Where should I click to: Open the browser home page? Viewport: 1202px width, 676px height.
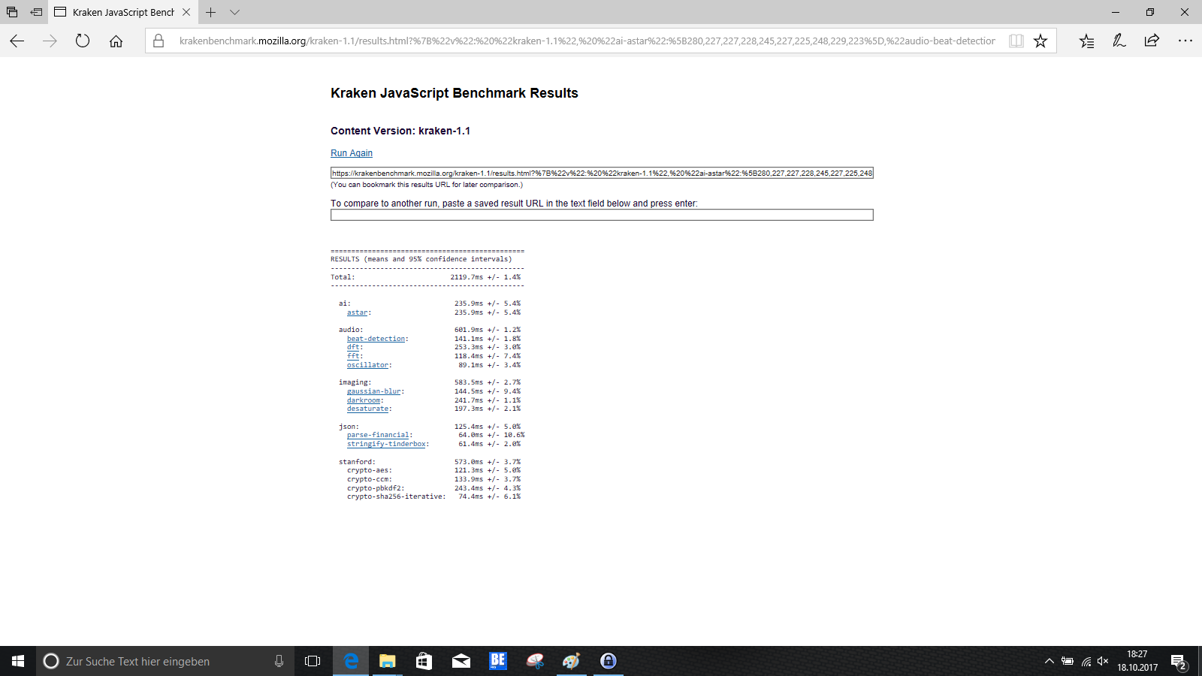[x=116, y=41]
